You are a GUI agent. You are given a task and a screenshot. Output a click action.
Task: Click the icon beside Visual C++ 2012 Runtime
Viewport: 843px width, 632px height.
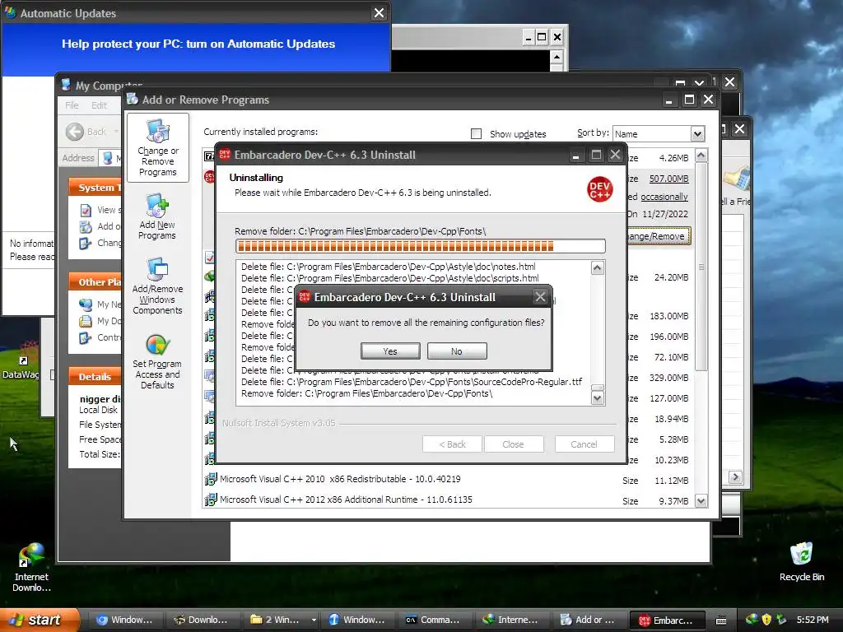pyautogui.click(x=210, y=500)
